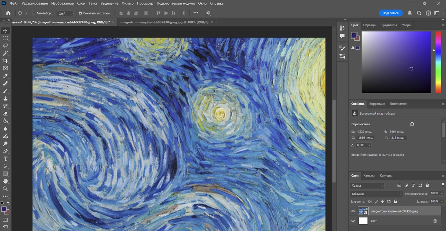Toggle lock transparent pixels
The width and height of the screenshot is (446, 231).
coord(370,202)
